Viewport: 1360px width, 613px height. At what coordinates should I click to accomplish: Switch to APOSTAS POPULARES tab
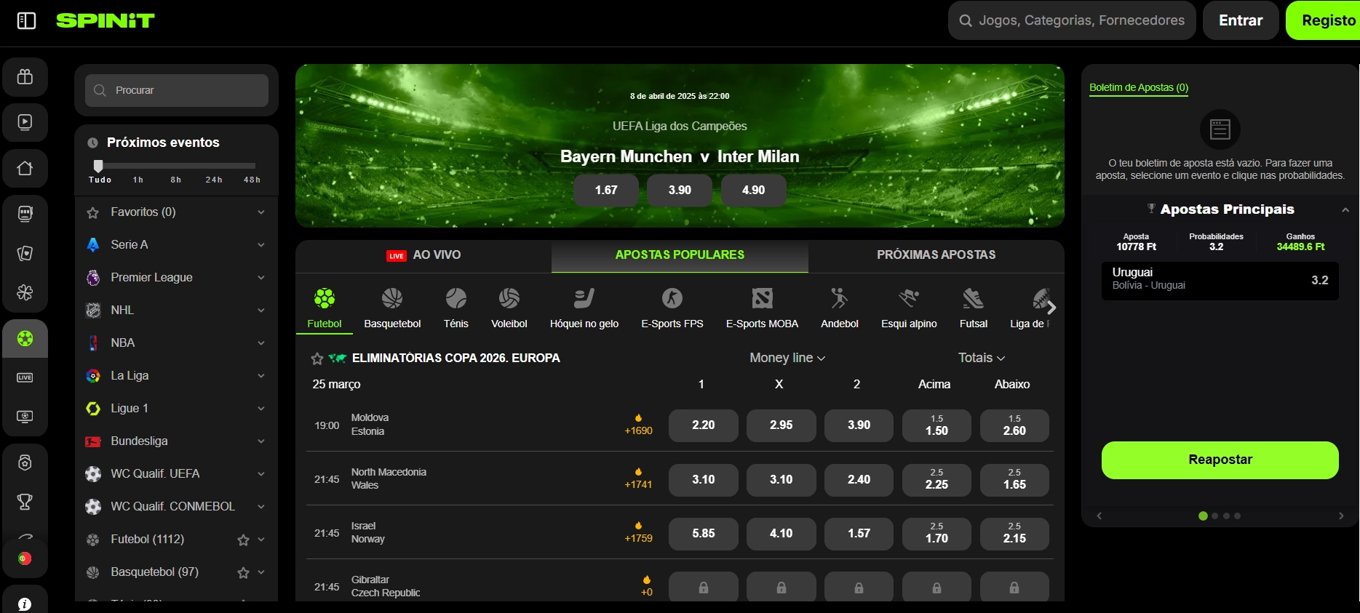(680, 255)
